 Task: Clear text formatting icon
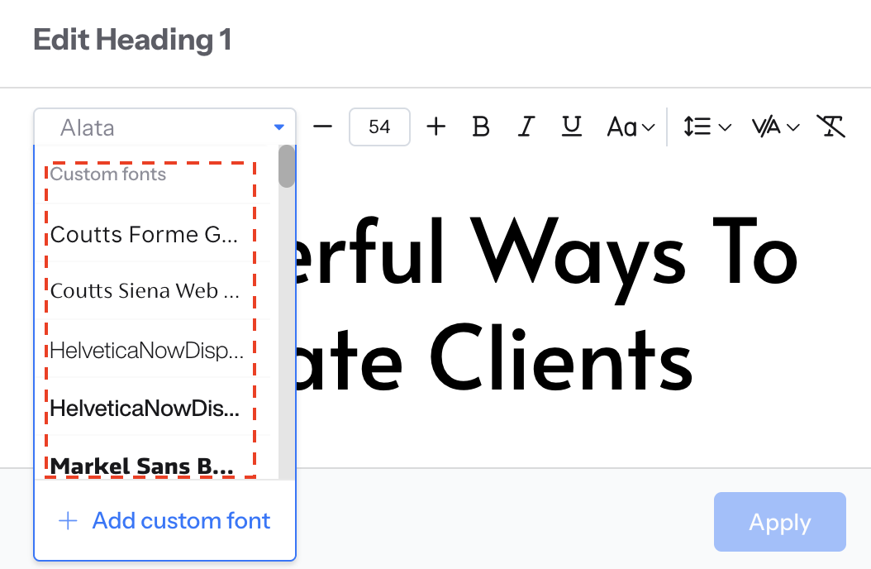point(831,127)
